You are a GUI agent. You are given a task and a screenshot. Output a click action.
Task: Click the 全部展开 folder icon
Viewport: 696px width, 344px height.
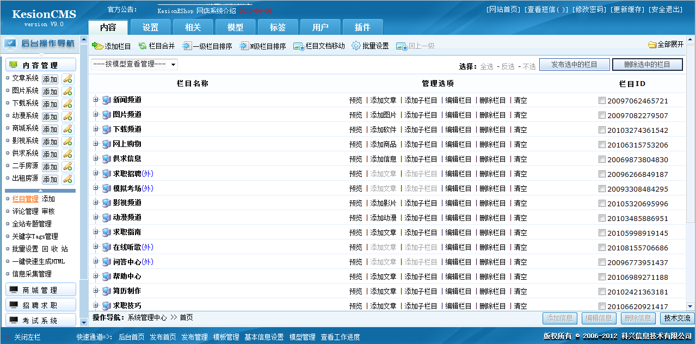[x=652, y=45]
